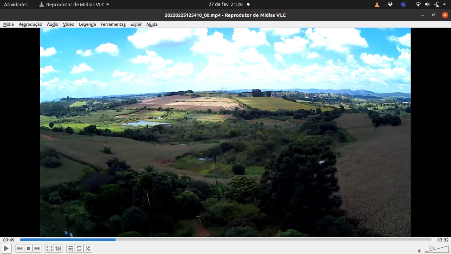451x254 pixels.
Task: Toggle shuffle random playback
Action: pyautogui.click(x=88, y=248)
